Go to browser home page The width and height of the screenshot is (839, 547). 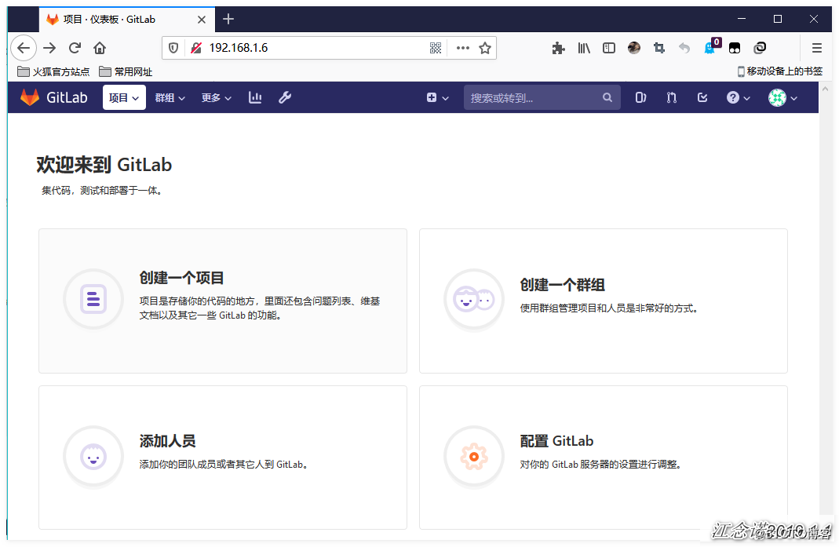pos(100,48)
